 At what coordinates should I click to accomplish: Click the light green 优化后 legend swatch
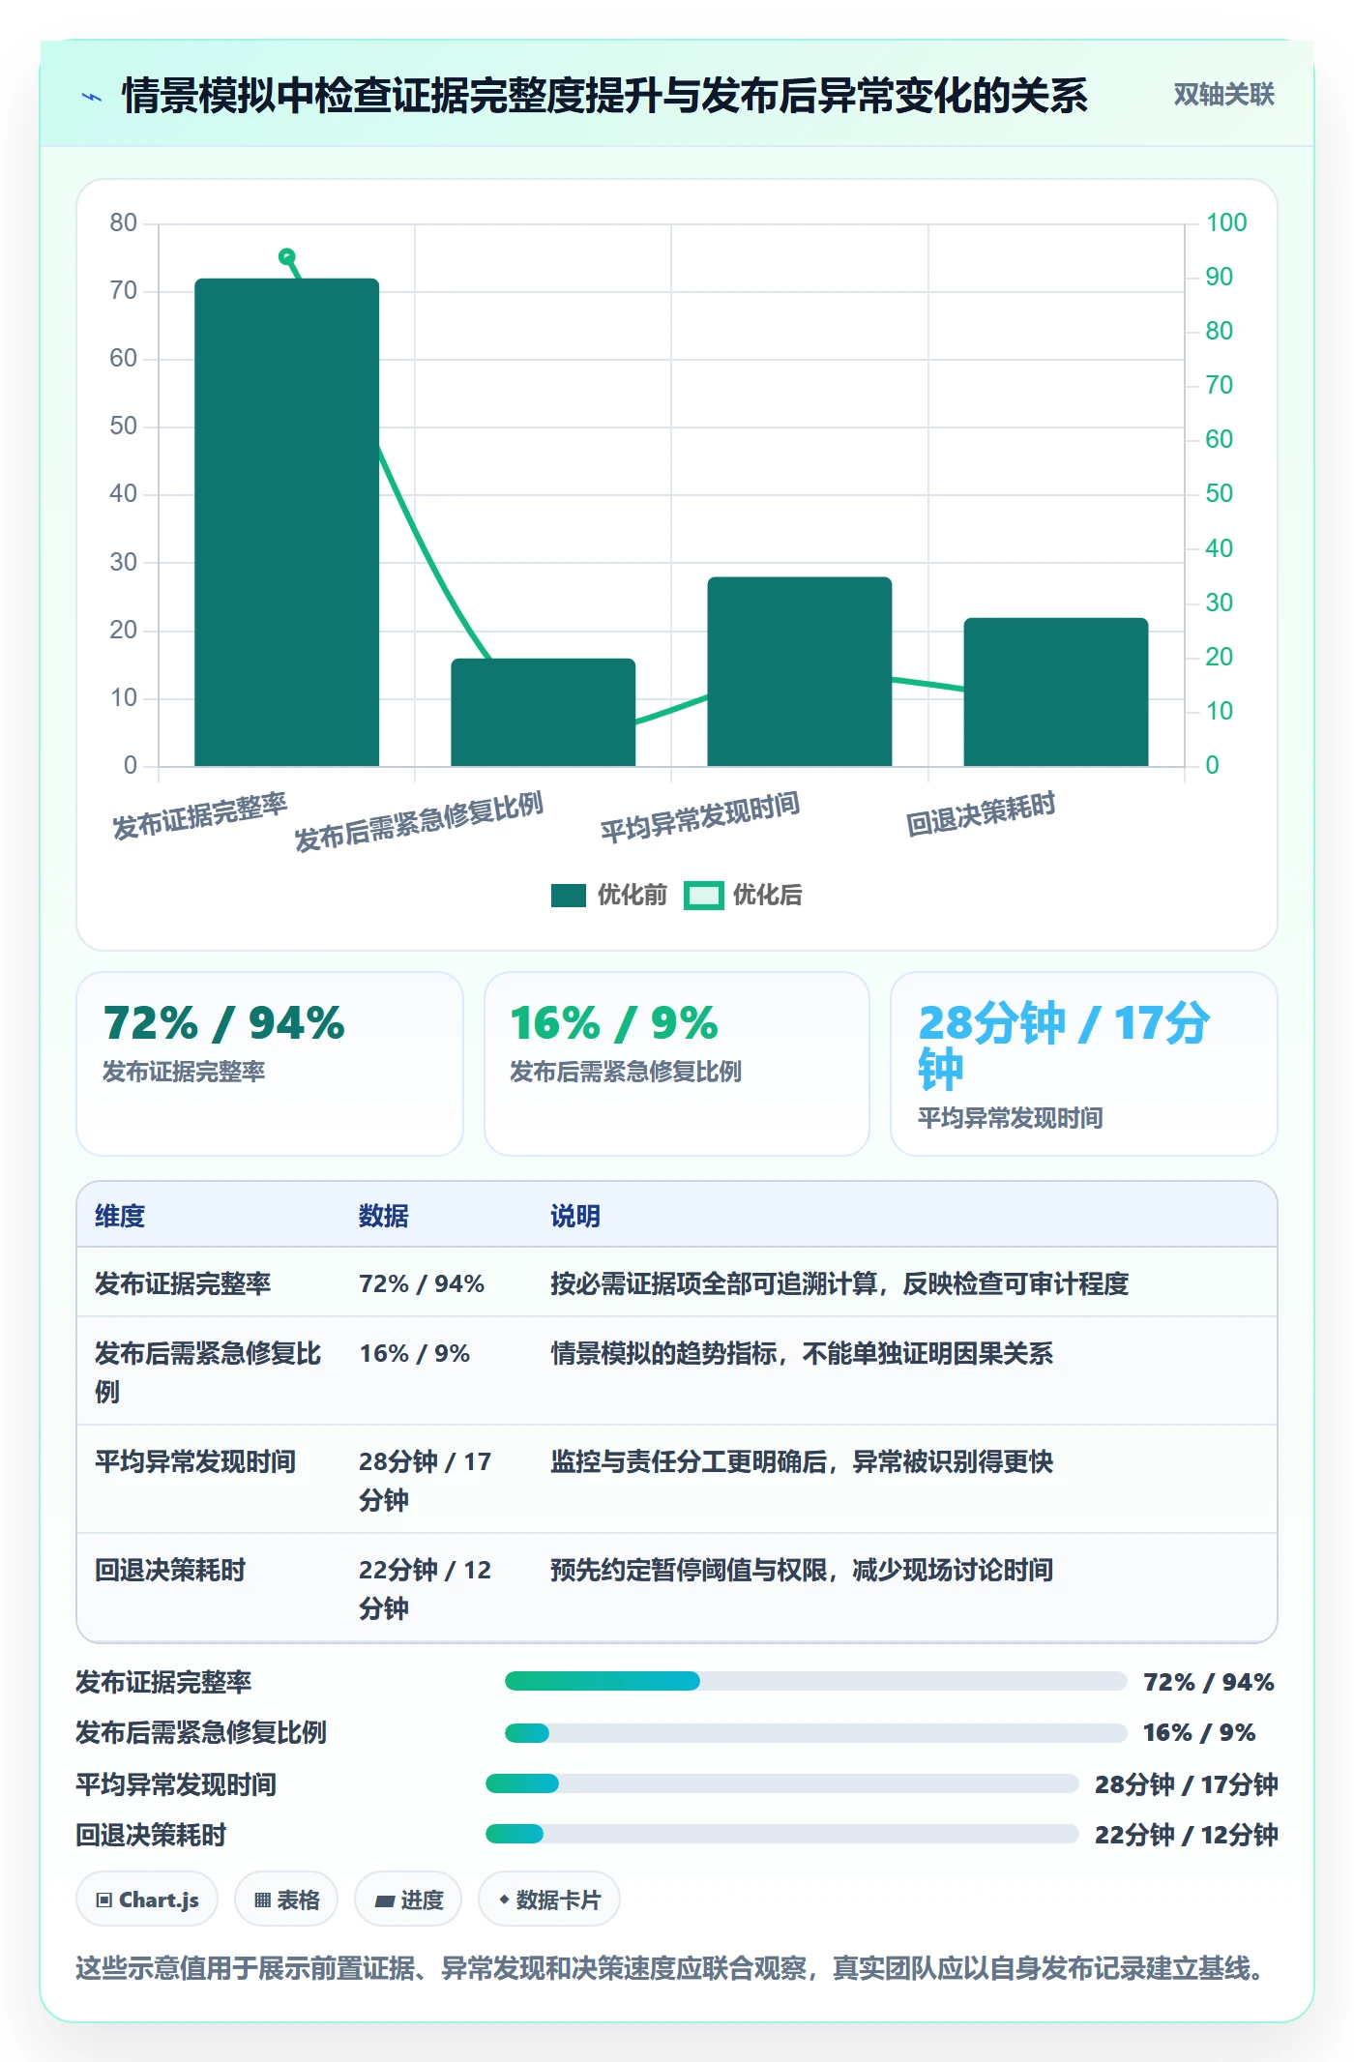point(703,896)
